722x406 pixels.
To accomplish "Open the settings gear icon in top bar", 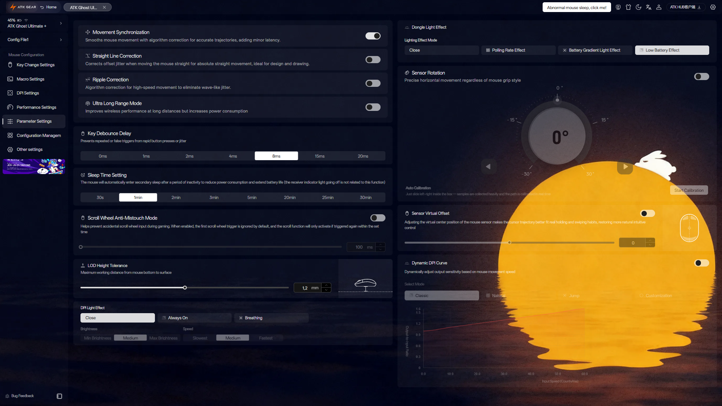I will (713, 7).
